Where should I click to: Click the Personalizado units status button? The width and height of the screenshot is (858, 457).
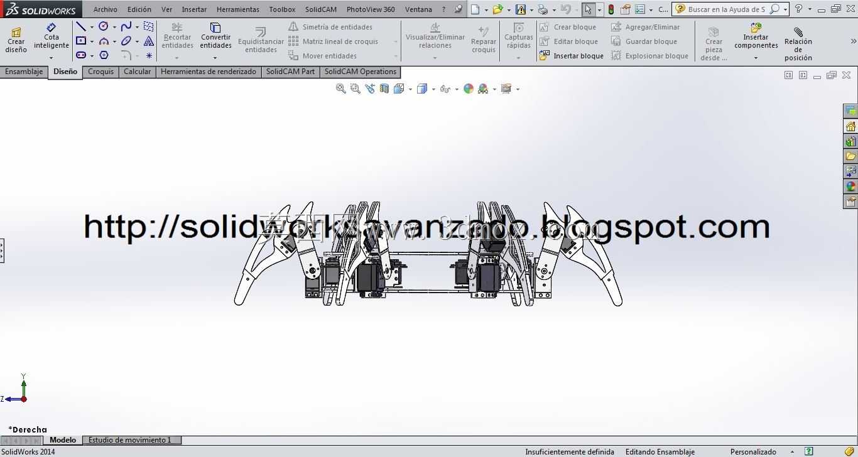click(753, 451)
